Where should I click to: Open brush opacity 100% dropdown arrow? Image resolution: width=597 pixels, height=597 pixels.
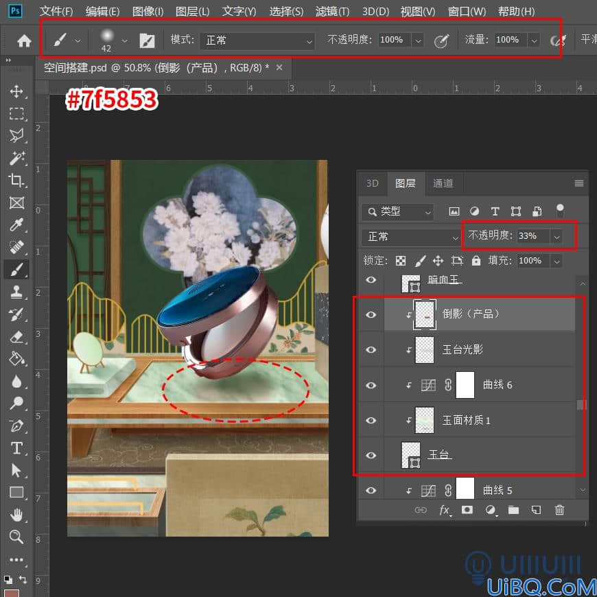[418, 40]
